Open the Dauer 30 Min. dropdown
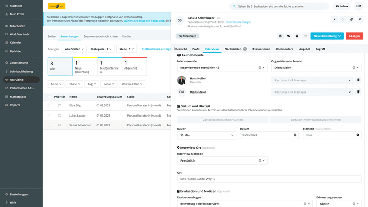 206,135
